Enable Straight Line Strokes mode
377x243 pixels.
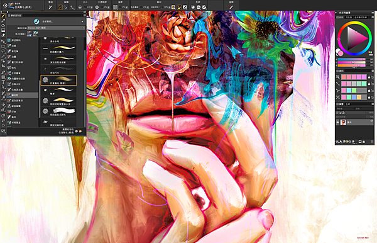coord(65,7)
